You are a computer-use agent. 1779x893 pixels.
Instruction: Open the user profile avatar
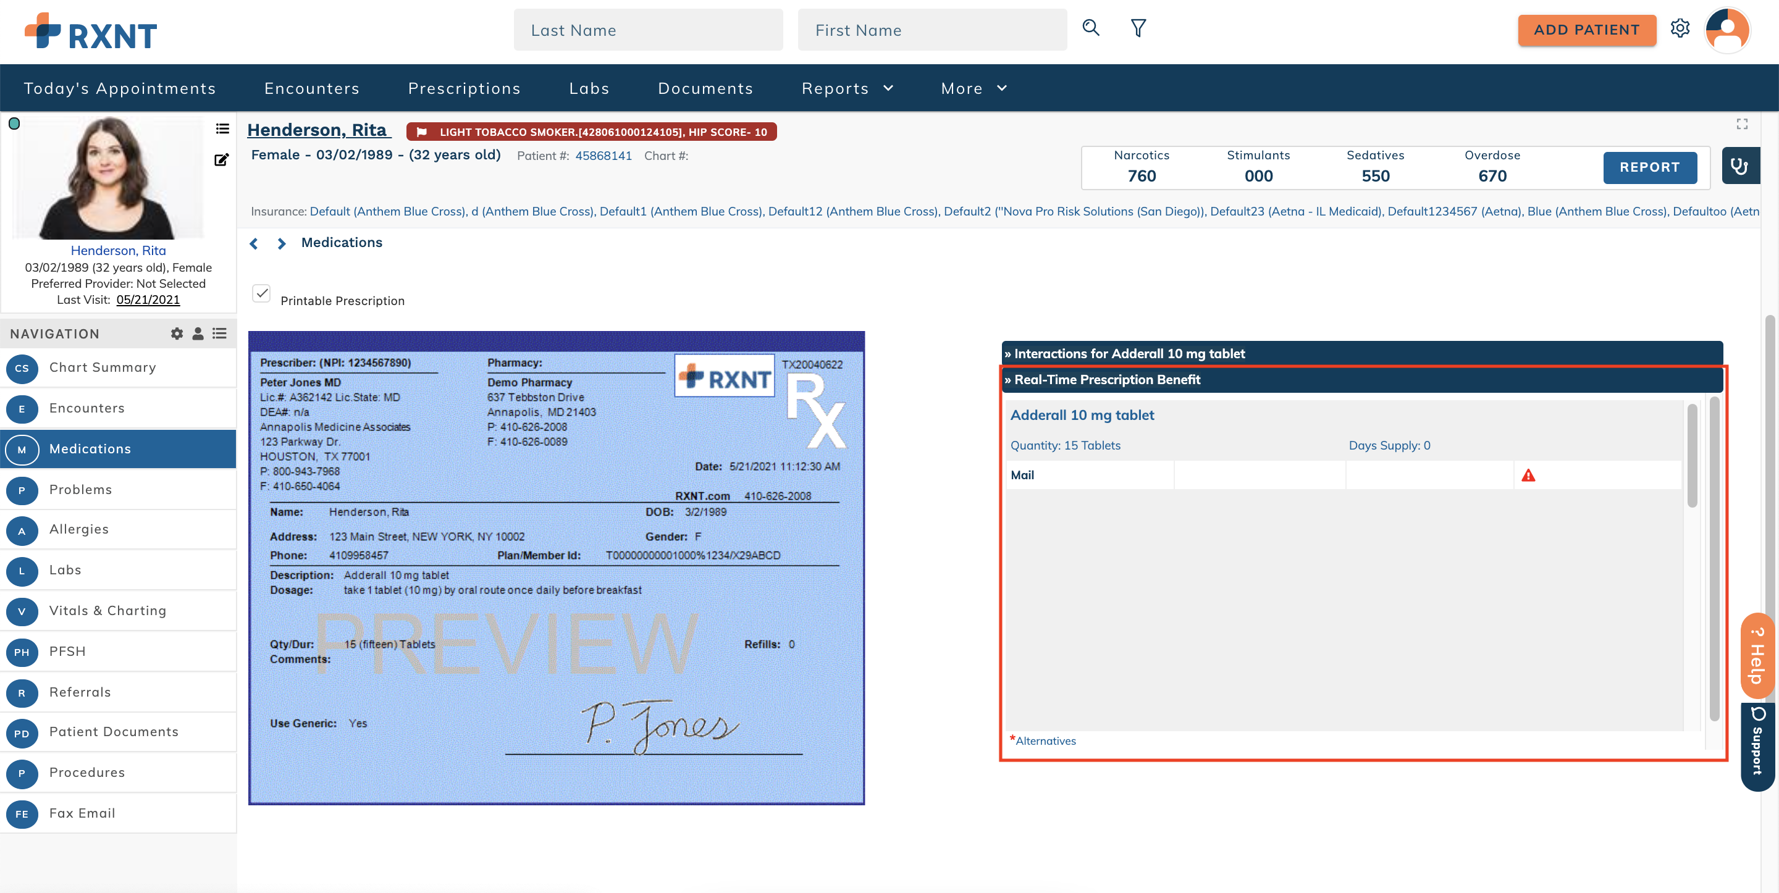1726,30
